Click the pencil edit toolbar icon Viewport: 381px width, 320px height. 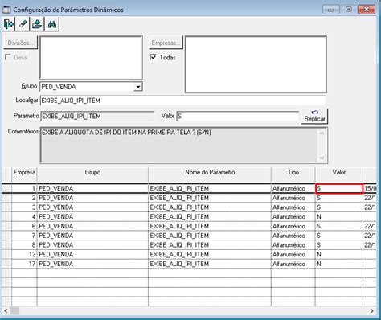tap(23, 24)
